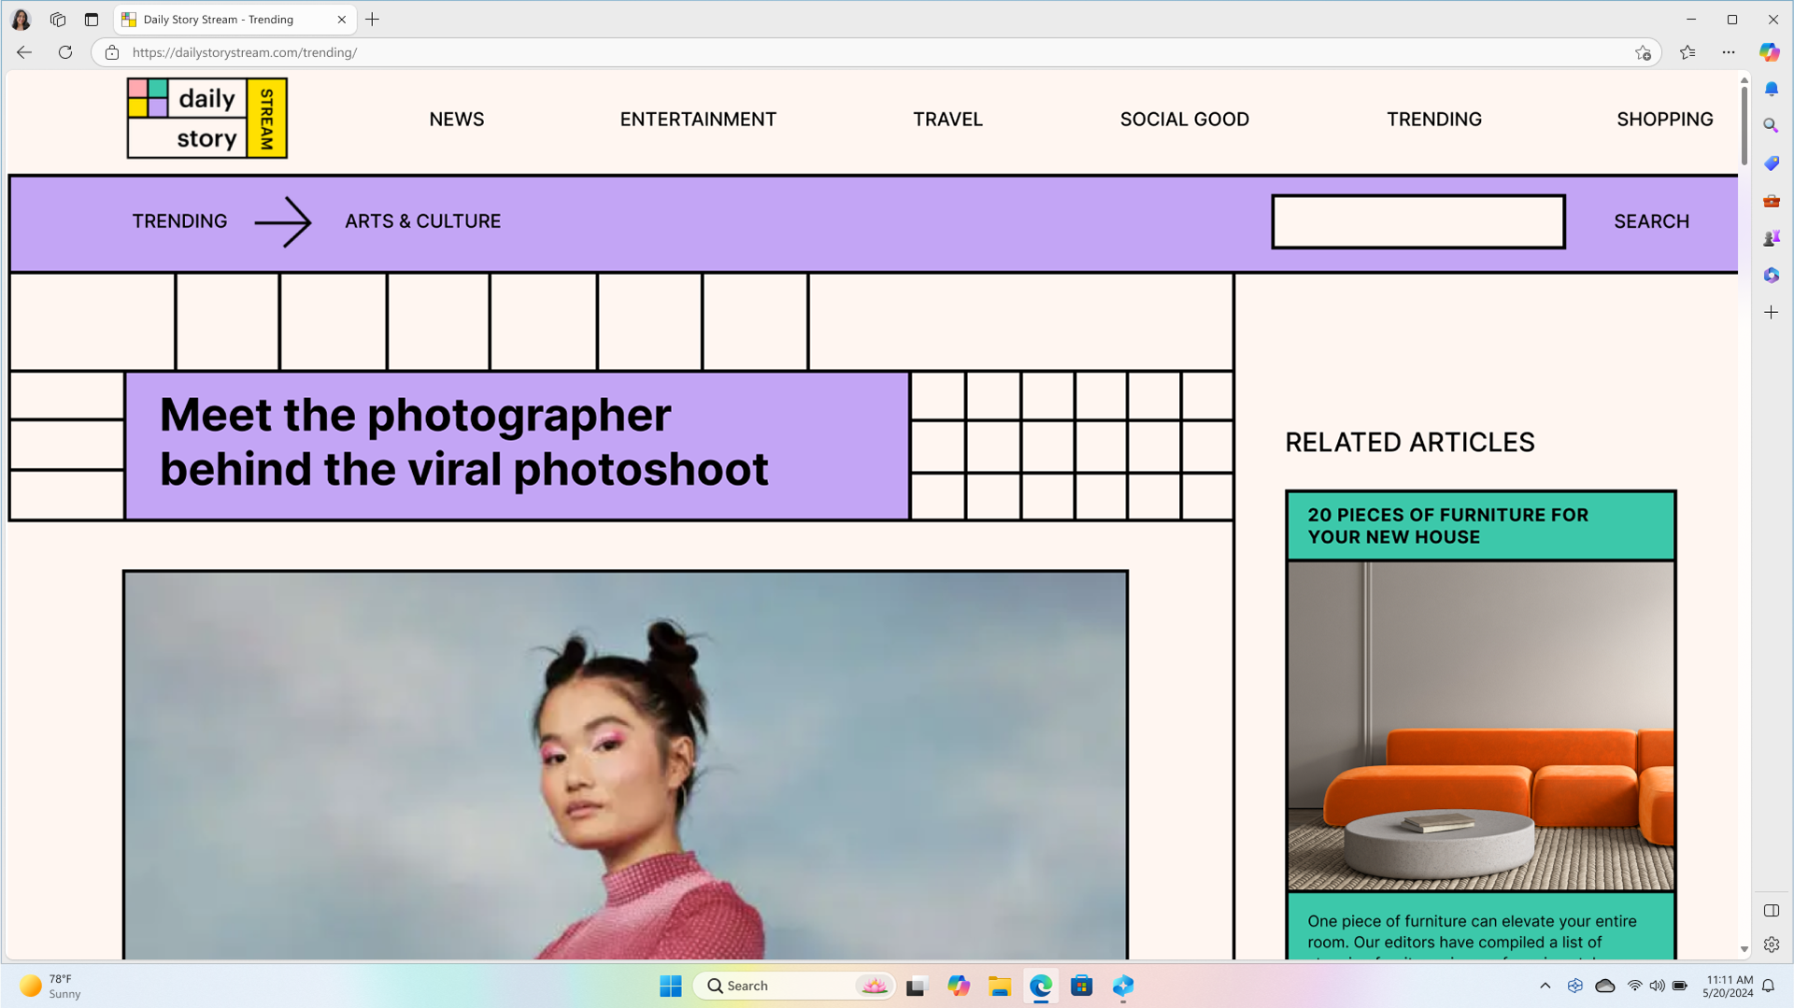
Task: Open the orange sofa thumbnail
Action: (1480, 726)
